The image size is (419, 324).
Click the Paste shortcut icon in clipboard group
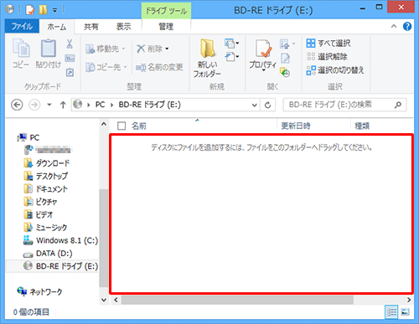[x=70, y=73]
